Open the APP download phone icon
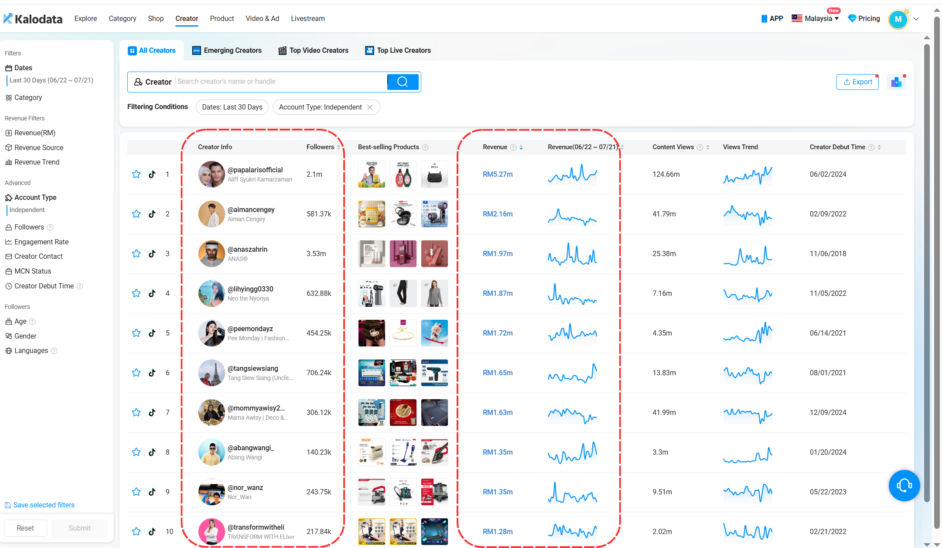942x548 pixels. point(764,19)
